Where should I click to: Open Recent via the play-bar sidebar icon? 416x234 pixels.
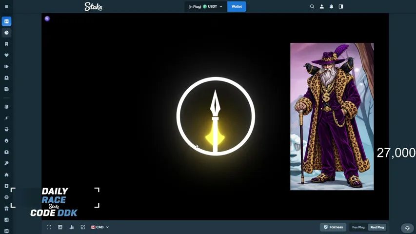[6, 67]
